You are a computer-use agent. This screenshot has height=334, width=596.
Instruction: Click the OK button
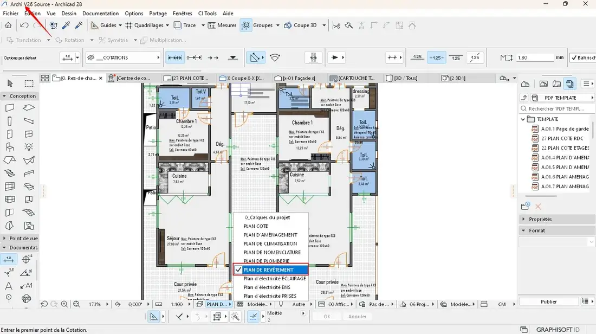(x=327, y=317)
